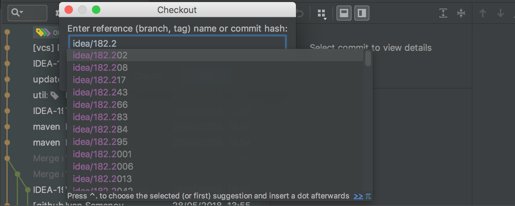Screen dimensions: 515x206
Task: Go to next difference down arrow
Action: (x=501, y=13)
